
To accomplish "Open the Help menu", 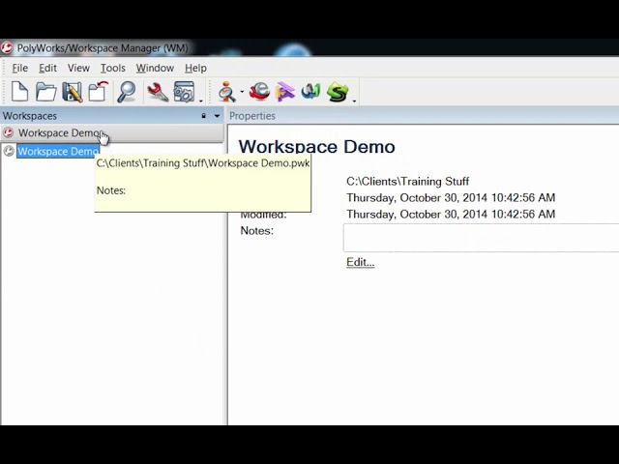I will click(x=195, y=69).
